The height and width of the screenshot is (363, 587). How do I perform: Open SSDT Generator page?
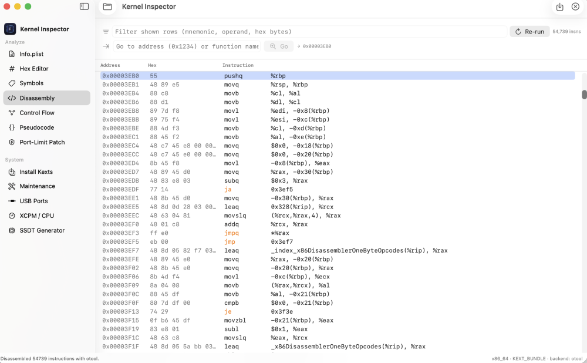coord(47,230)
